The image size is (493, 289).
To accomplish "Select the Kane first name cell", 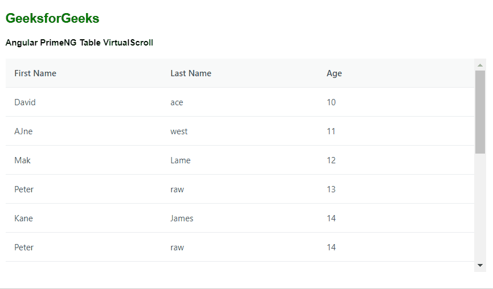I will point(24,218).
